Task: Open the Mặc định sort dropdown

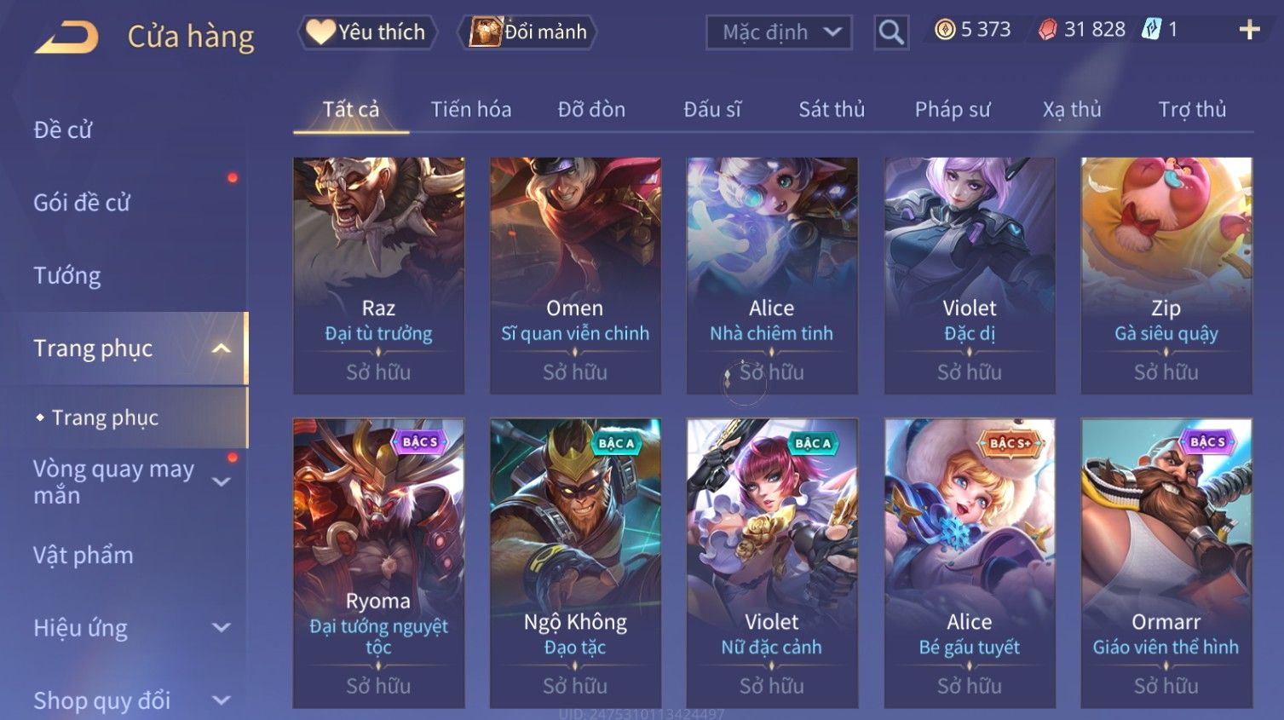Action: pos(779,32)
